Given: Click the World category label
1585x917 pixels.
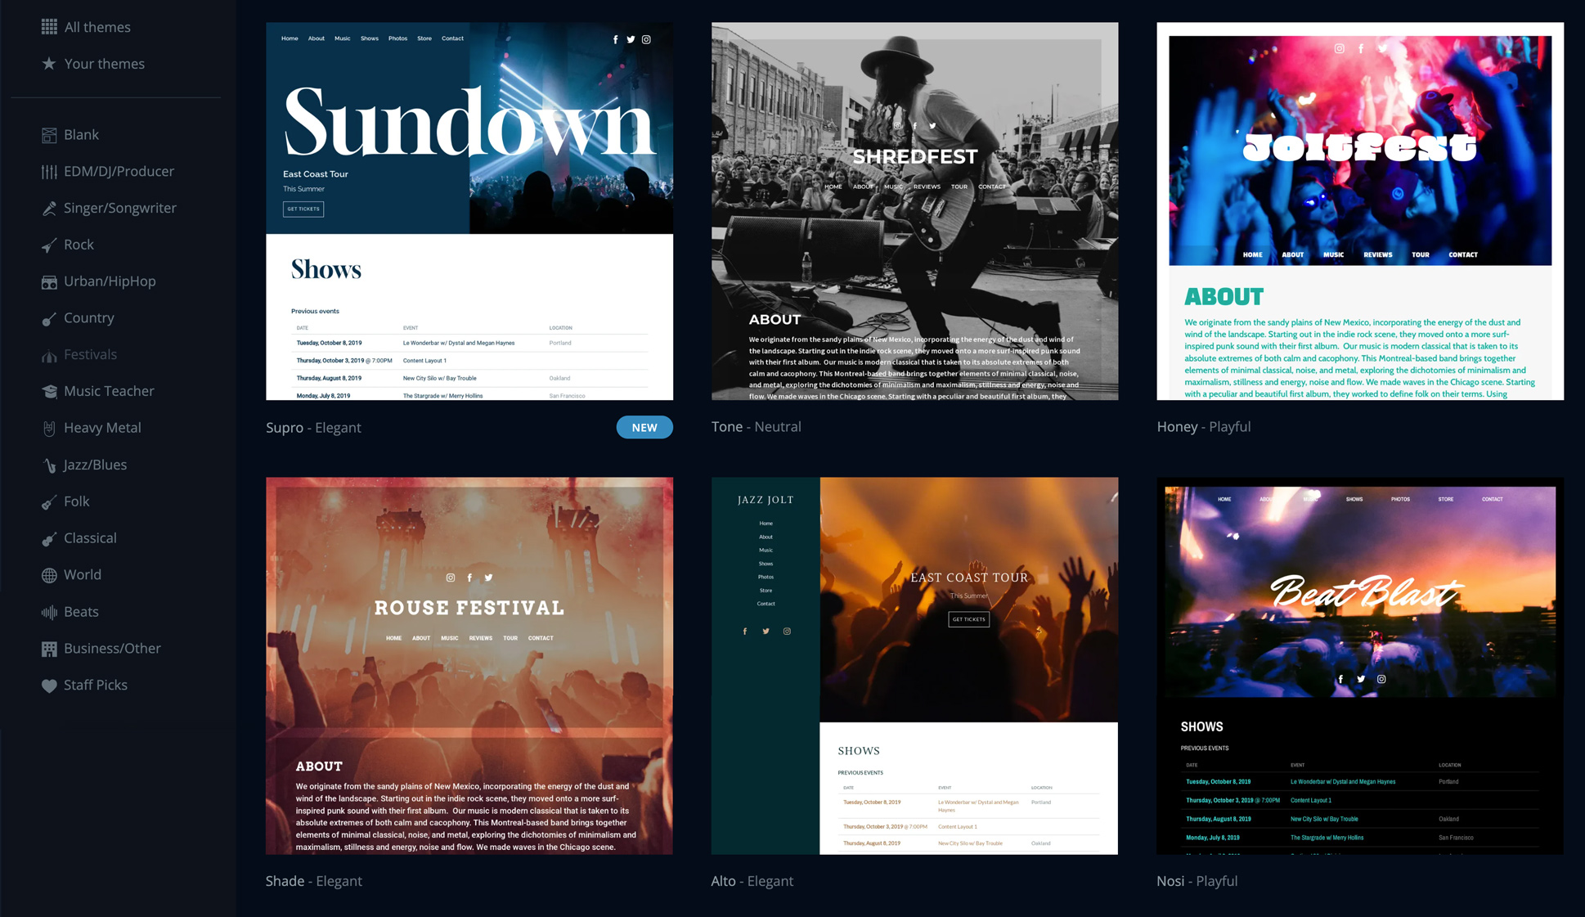Looking at the screenshot, I should [82, 573].
